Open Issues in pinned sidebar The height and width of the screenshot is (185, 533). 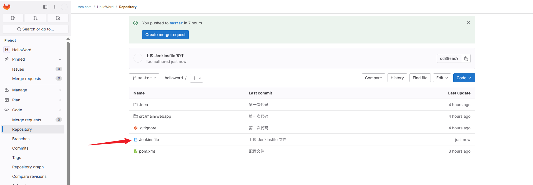point(33,69)
